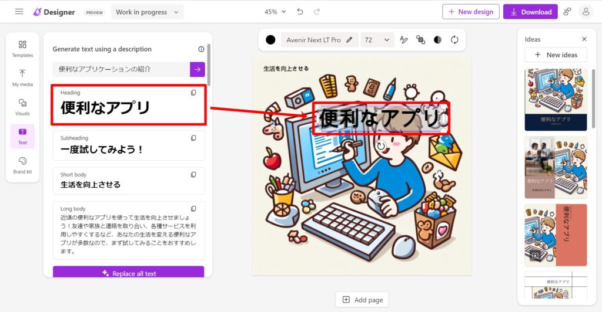Screen dimensions: 602x312
Task: Copy the Subheading text
Action: 193,138
